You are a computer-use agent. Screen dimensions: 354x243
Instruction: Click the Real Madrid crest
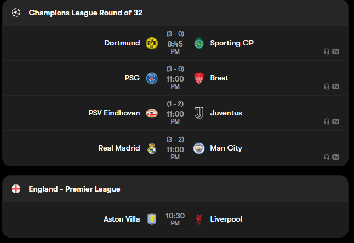point(152,148)
